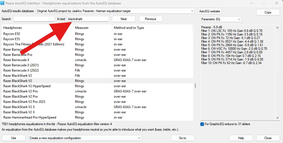This screenshot has height=143, width=283.
Task: Click the Help button
Action: click(x=241, y=138)
